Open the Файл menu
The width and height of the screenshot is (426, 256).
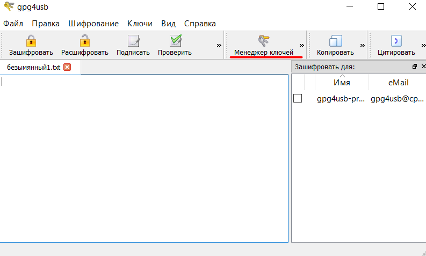(x=13, y=24)
